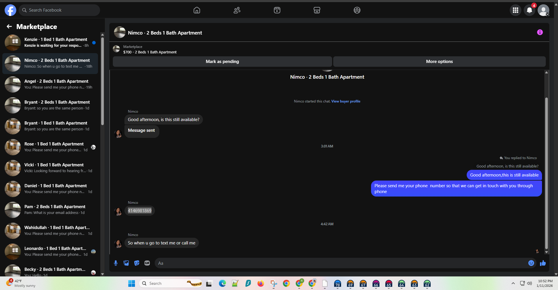
Task: Open the taskbar volume control
Action: click(530, 283)
